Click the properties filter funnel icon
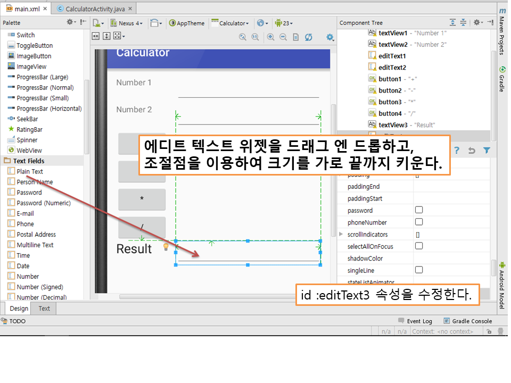Screen dimensions: 511x383 (x=486, y=151)
